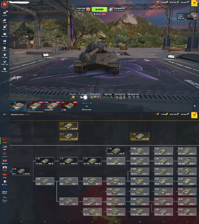Open the player emblem star badge in the top-left corner
199x224 pixels.
(x=4, y=4)
